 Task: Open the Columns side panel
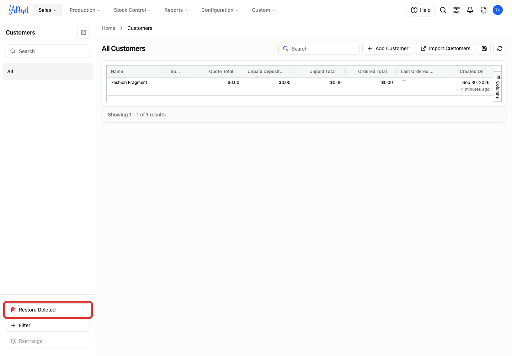point(498,87)
